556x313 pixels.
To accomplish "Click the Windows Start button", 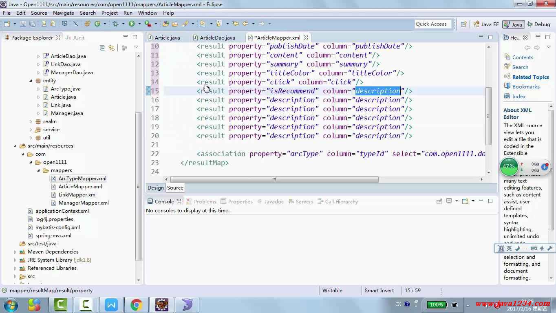I will 11,304.
